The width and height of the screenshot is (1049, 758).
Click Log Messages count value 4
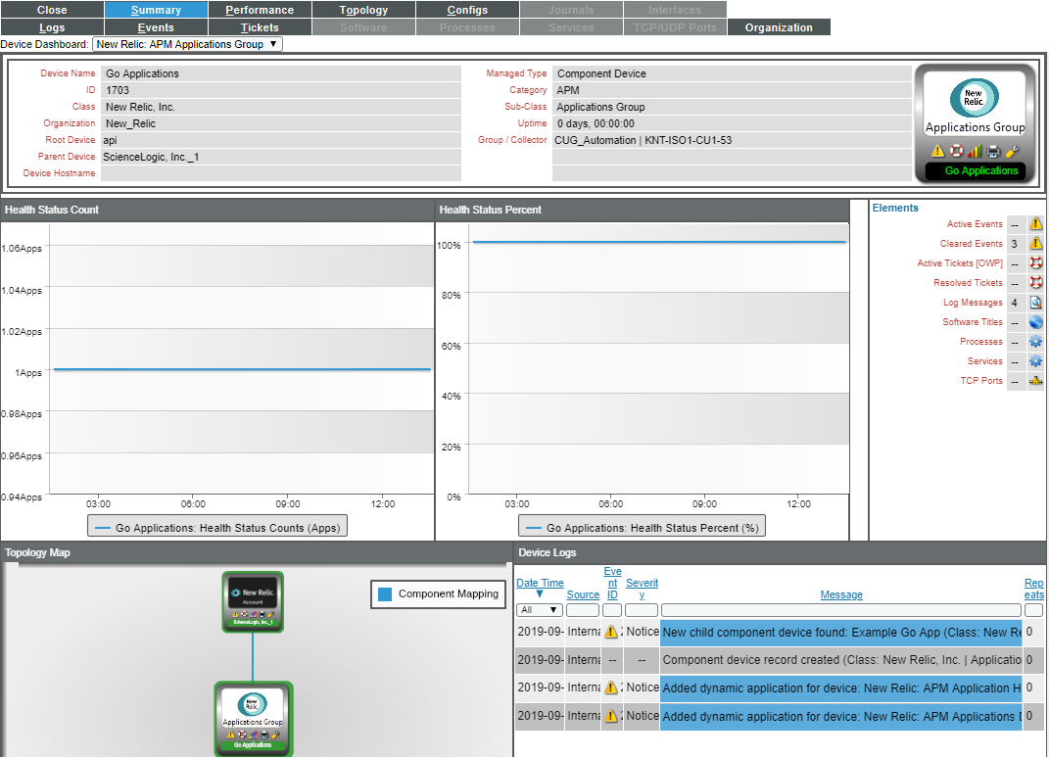[1015, 303]
